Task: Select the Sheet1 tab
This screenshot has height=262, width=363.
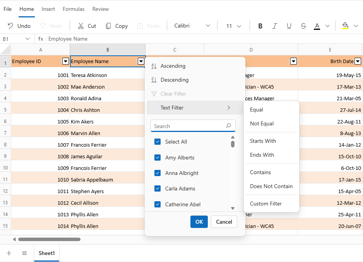Action: point(46,253)
